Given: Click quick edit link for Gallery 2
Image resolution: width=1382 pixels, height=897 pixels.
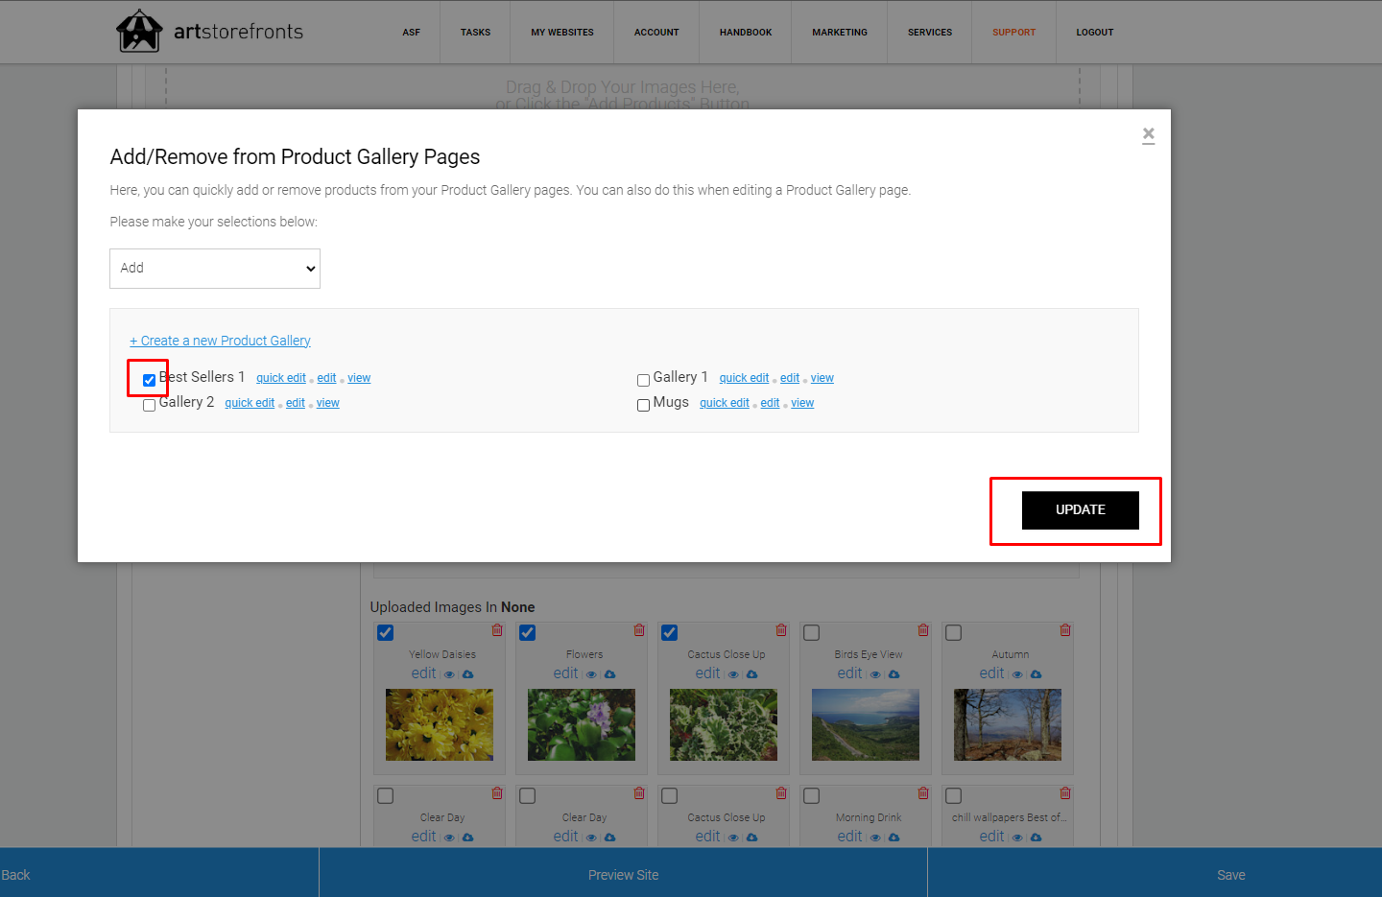Looking at the screenshot, I should pos(250,403).
